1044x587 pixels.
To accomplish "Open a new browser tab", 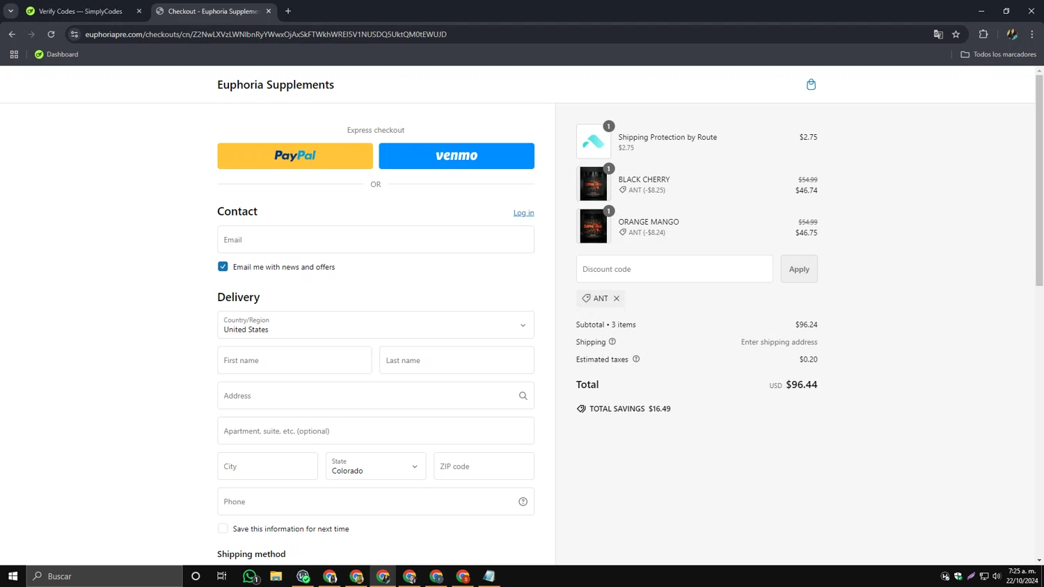I will [x=288, y=11].
